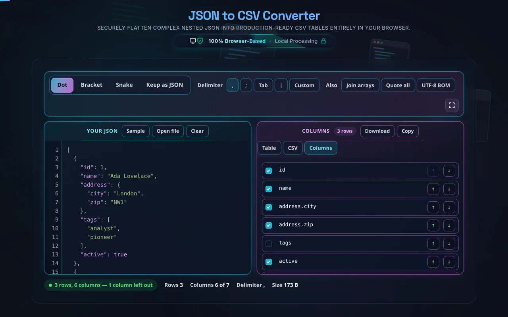The height and width of the screenshot is (317, 508).
Task: Click the Open file button
Action: click(x=168, y=131)
